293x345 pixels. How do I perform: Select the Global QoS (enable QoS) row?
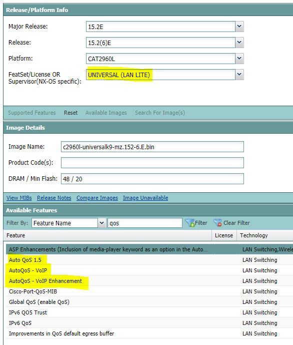click(x=149, y=302)
